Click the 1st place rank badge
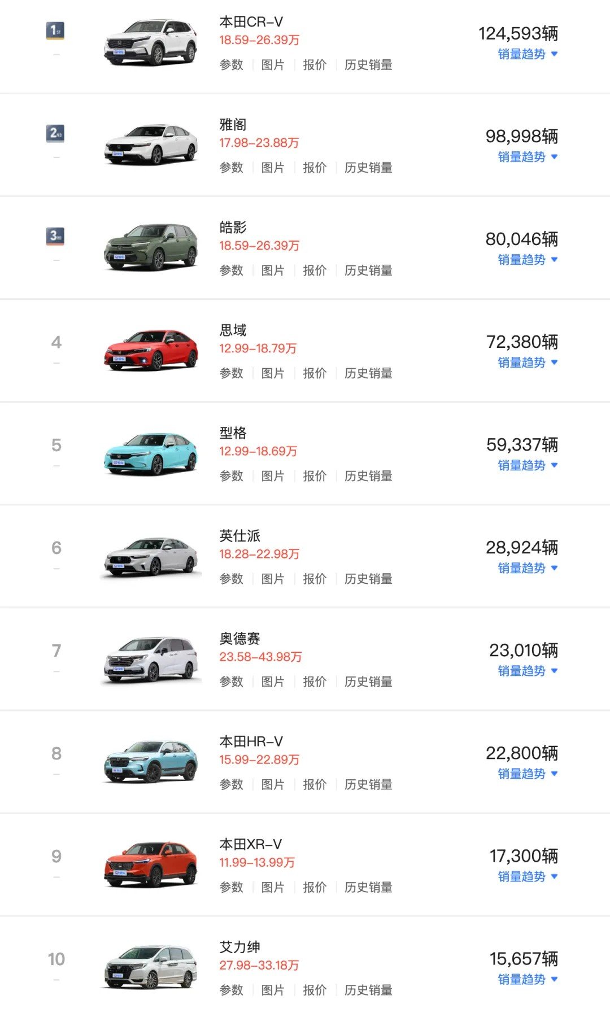The image size is (610, 1017). (x=55, y=30)
